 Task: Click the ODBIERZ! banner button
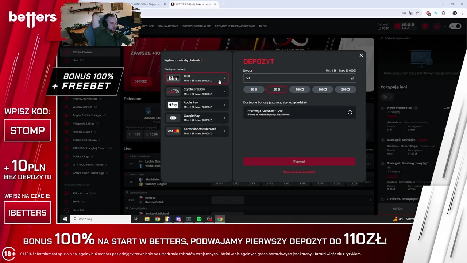click(x=141, y=81)
